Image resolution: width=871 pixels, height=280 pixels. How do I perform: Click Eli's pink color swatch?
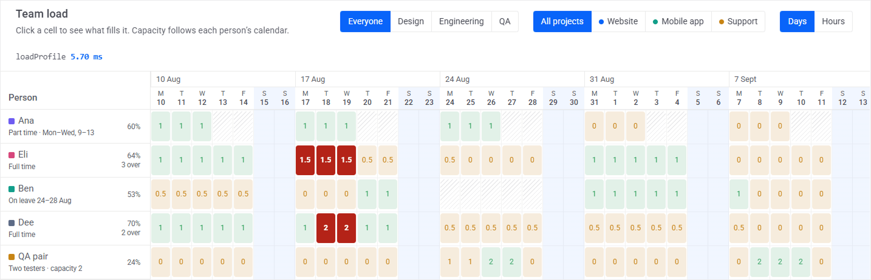tap(12, 155)
